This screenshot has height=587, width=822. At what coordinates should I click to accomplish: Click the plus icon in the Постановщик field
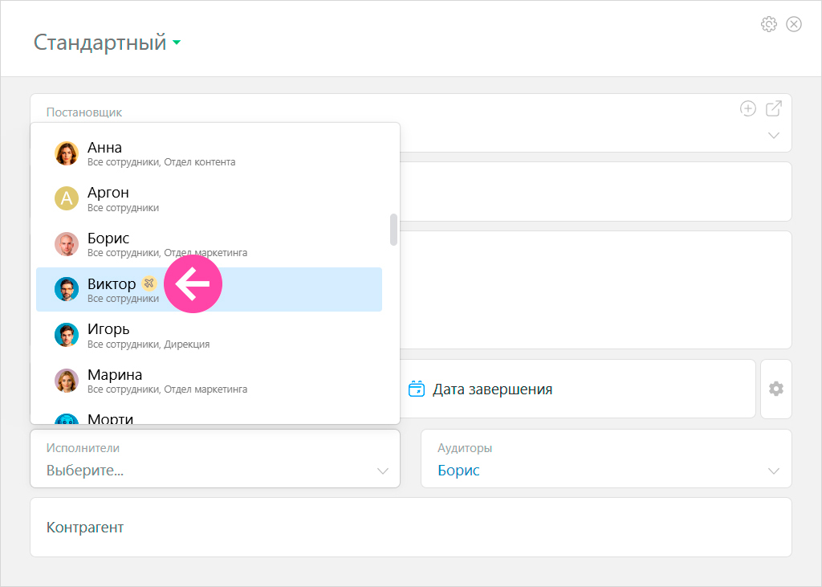[747, 108]
